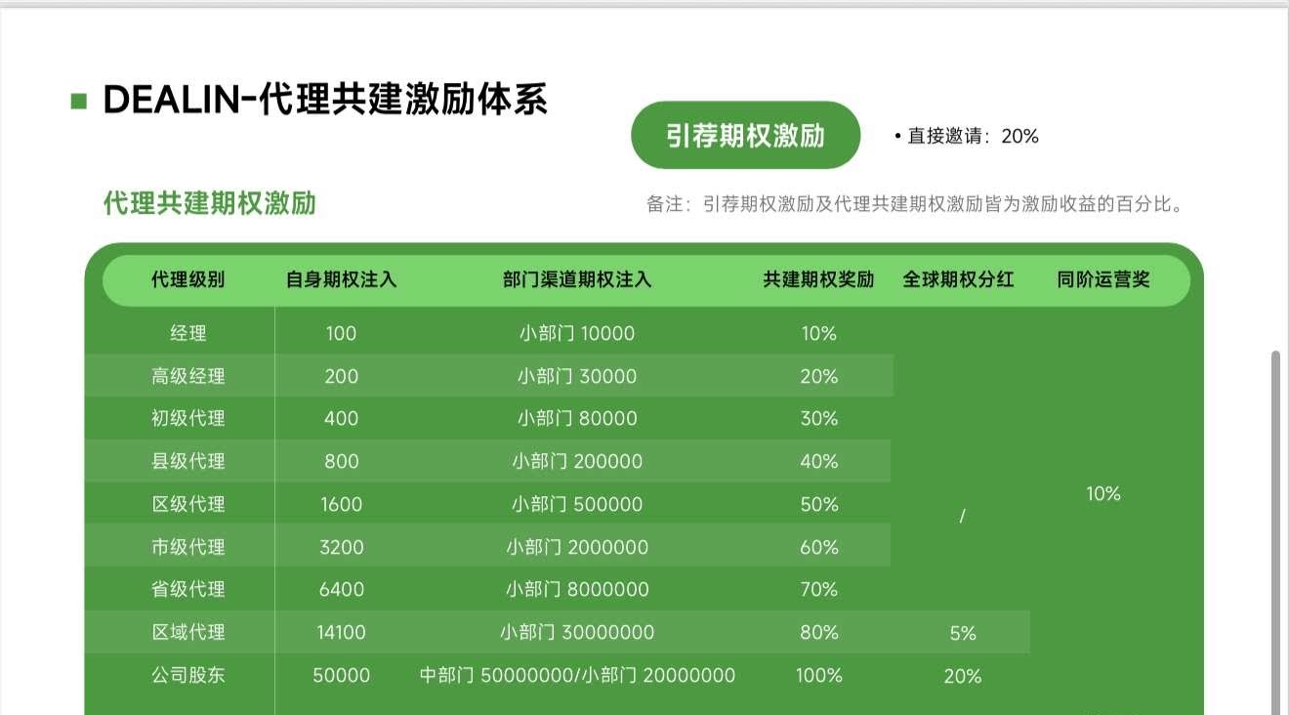Click the 初级代理 row label
This screenshot has width=1289, height=715.
(188, 418)
